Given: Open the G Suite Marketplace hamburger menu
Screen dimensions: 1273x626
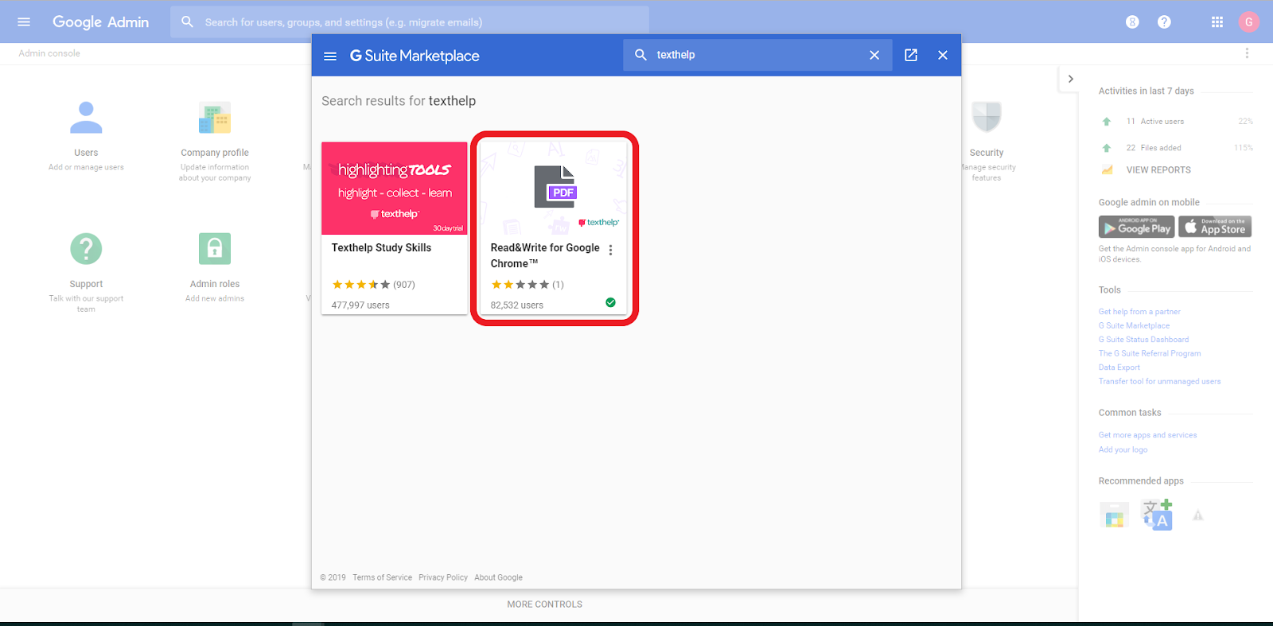Looking at the screenshot, I should pyautogui.click(x=330, y=56).
